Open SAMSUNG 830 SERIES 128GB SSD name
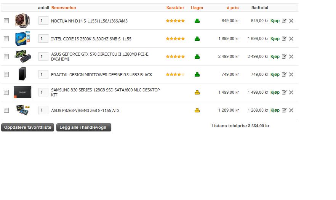The height and width of the screenshot is (200, 336). pyautogui.click(x=105, y=93)
